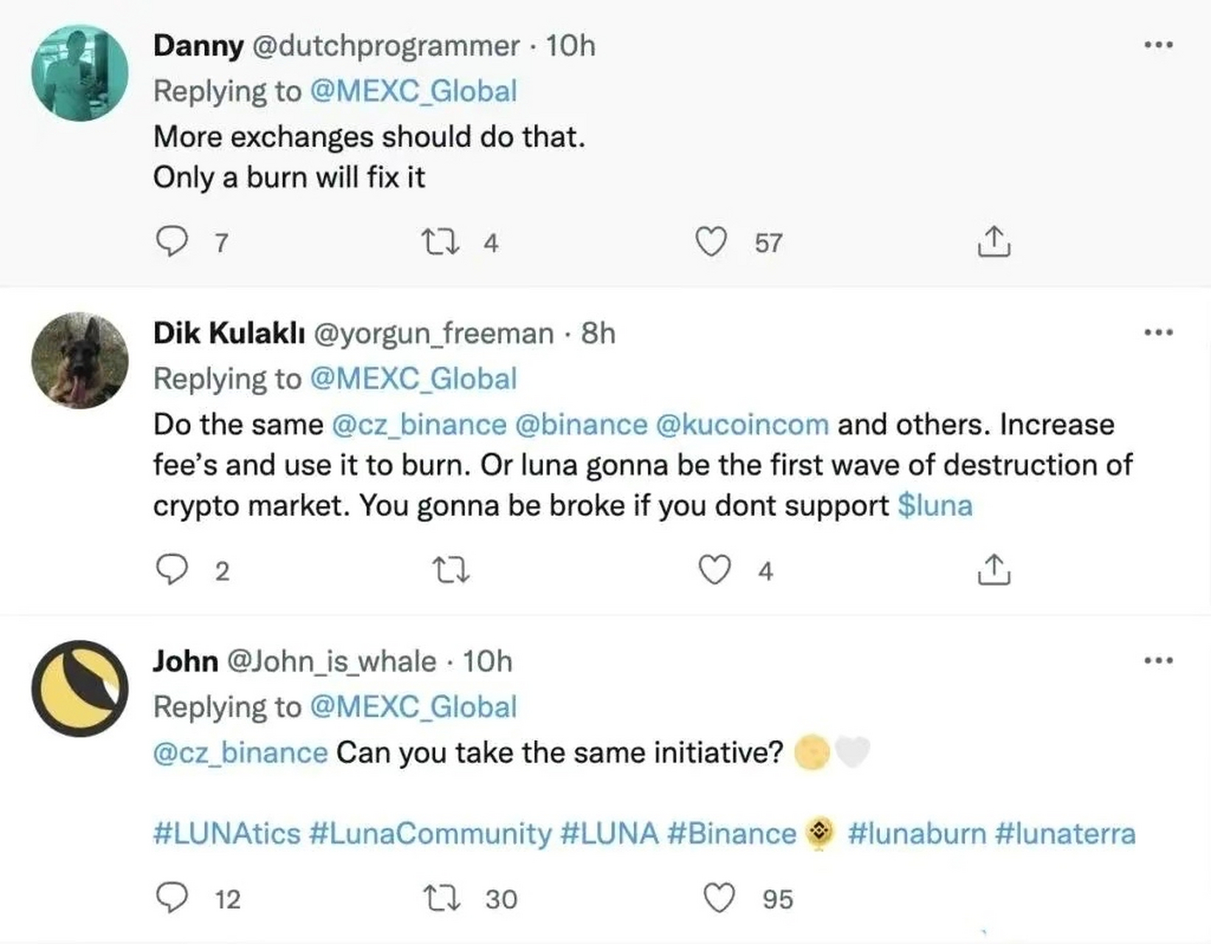Open the #lunaburn hashtag
Viewport: 1211px width, 944px height.
coord(916,834)
